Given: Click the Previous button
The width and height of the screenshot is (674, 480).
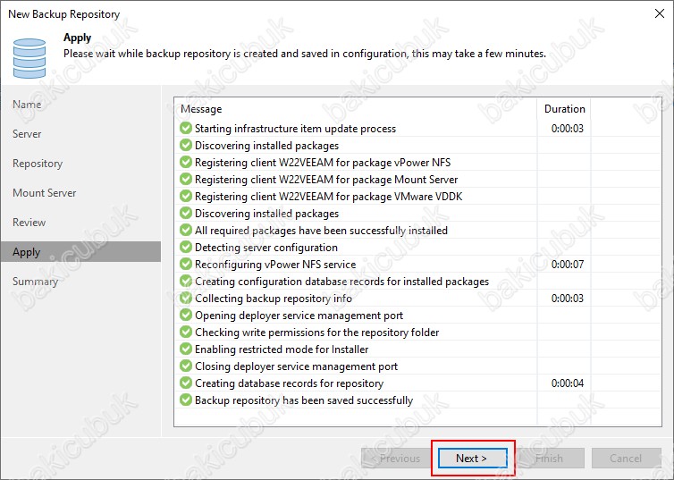Looking at the screenshot, I should pos(395,458).
